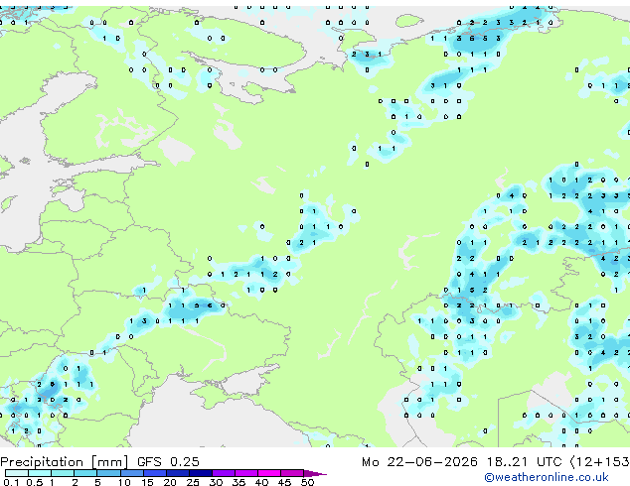Click the '10' legend scale value
Viewport: 630px width, 486px height.
click(124, 482)
